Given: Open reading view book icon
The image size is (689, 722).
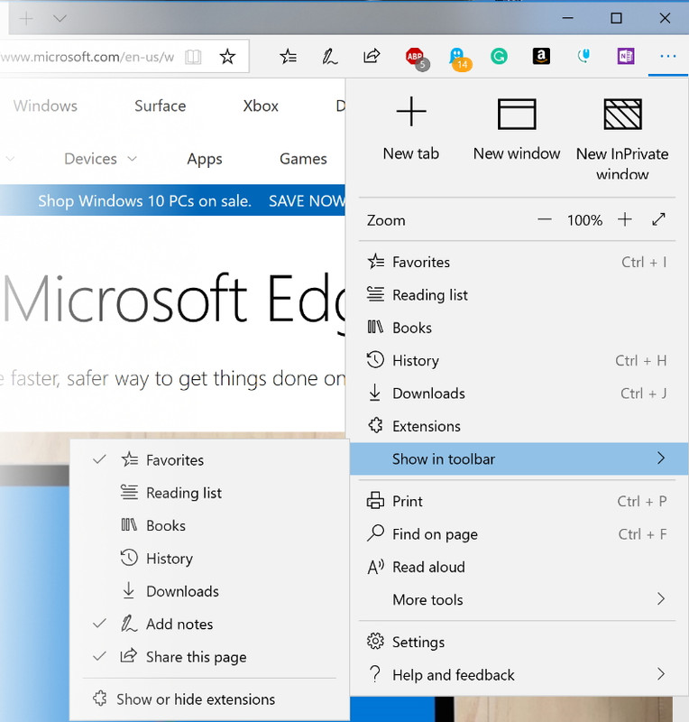Looking at the screenshot, I should click(x=193, y=57).
